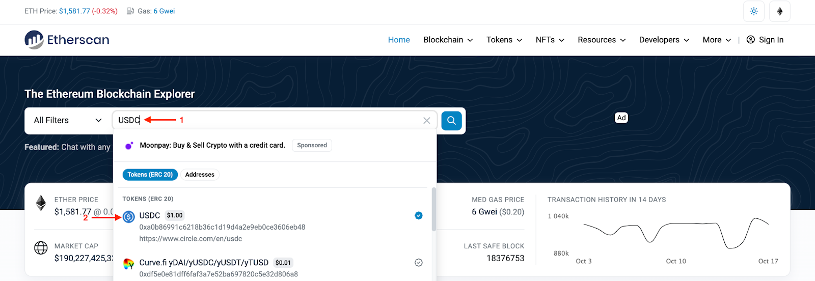Click the Sign In user circle icon
Image resolution: width=815 pixels, height=281 pixels.
[751, 40]
